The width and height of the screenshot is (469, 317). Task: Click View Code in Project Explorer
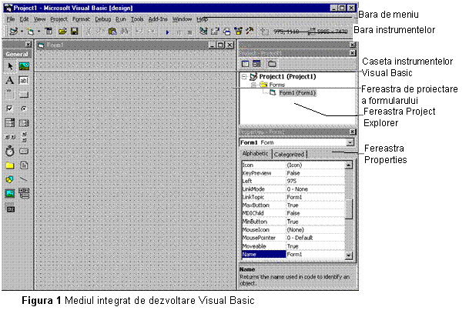(246, 64)
